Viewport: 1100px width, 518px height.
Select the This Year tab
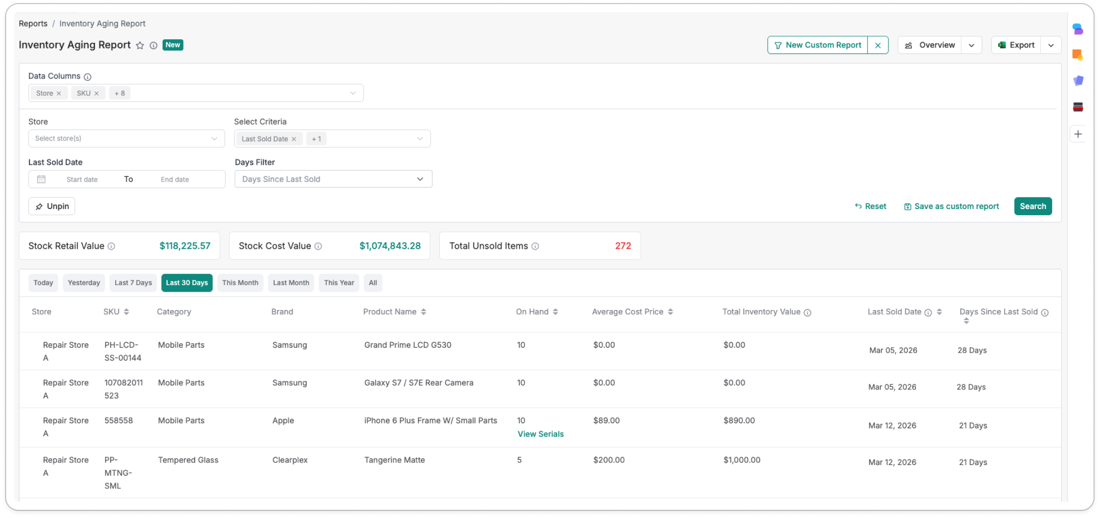(x=339, y=282)
